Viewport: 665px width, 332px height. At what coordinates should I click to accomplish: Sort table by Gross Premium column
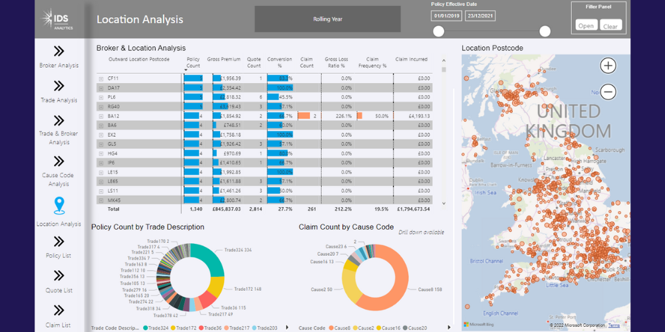click(223, 60)
